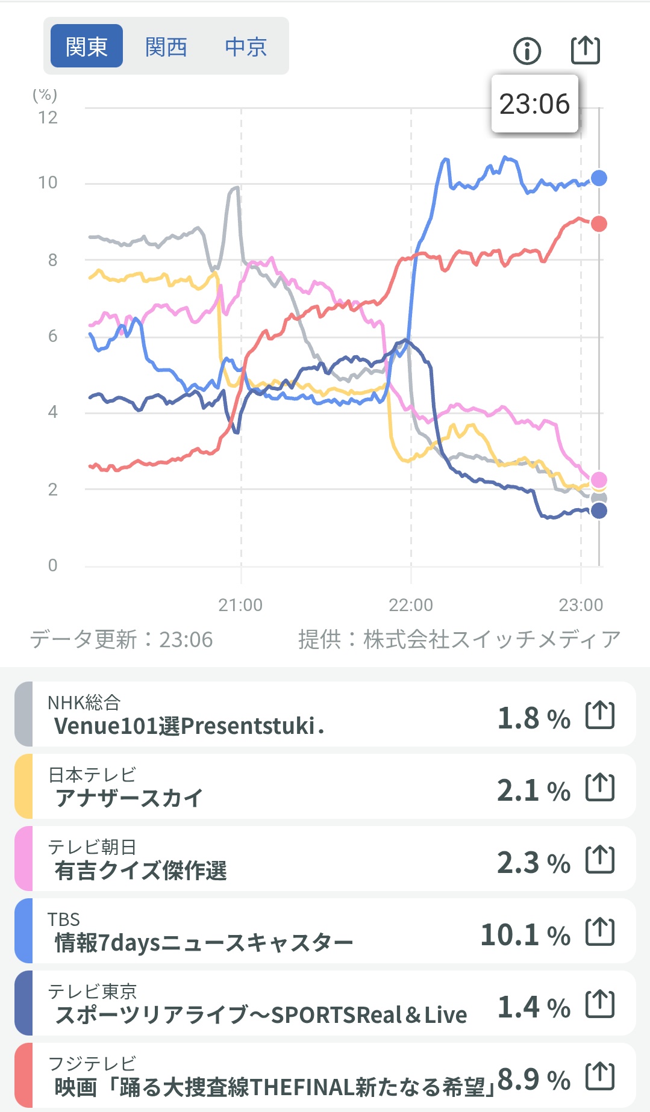Click the yellow 日本テレビ color bar
Screen dimensions: 650x1112
[23, 787]
